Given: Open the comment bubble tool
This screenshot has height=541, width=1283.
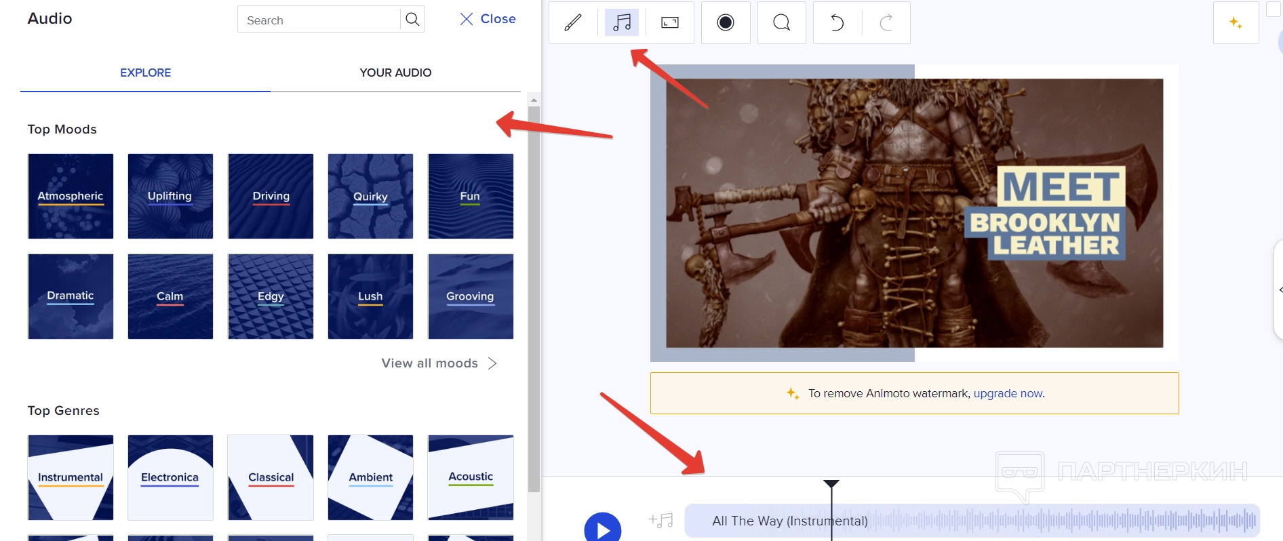Looking at the screenshot, I should coord(781,22).
